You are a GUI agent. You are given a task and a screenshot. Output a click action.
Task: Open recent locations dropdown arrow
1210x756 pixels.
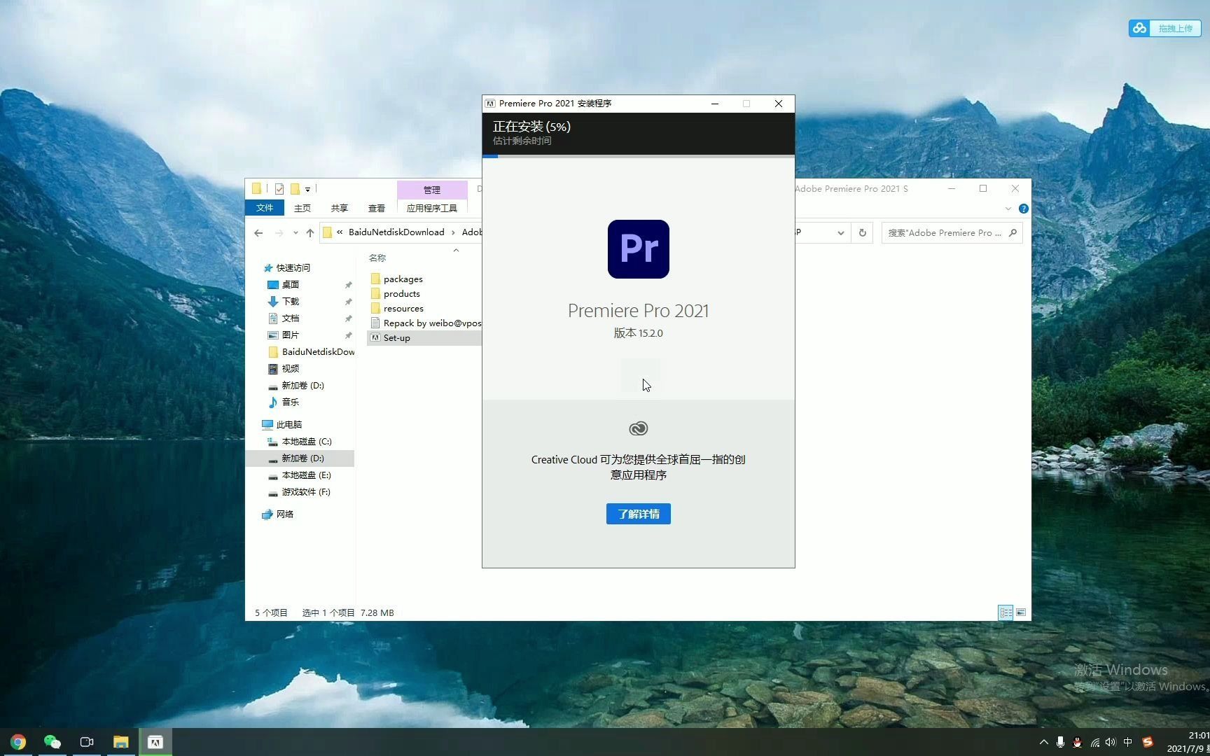[295, 233]
